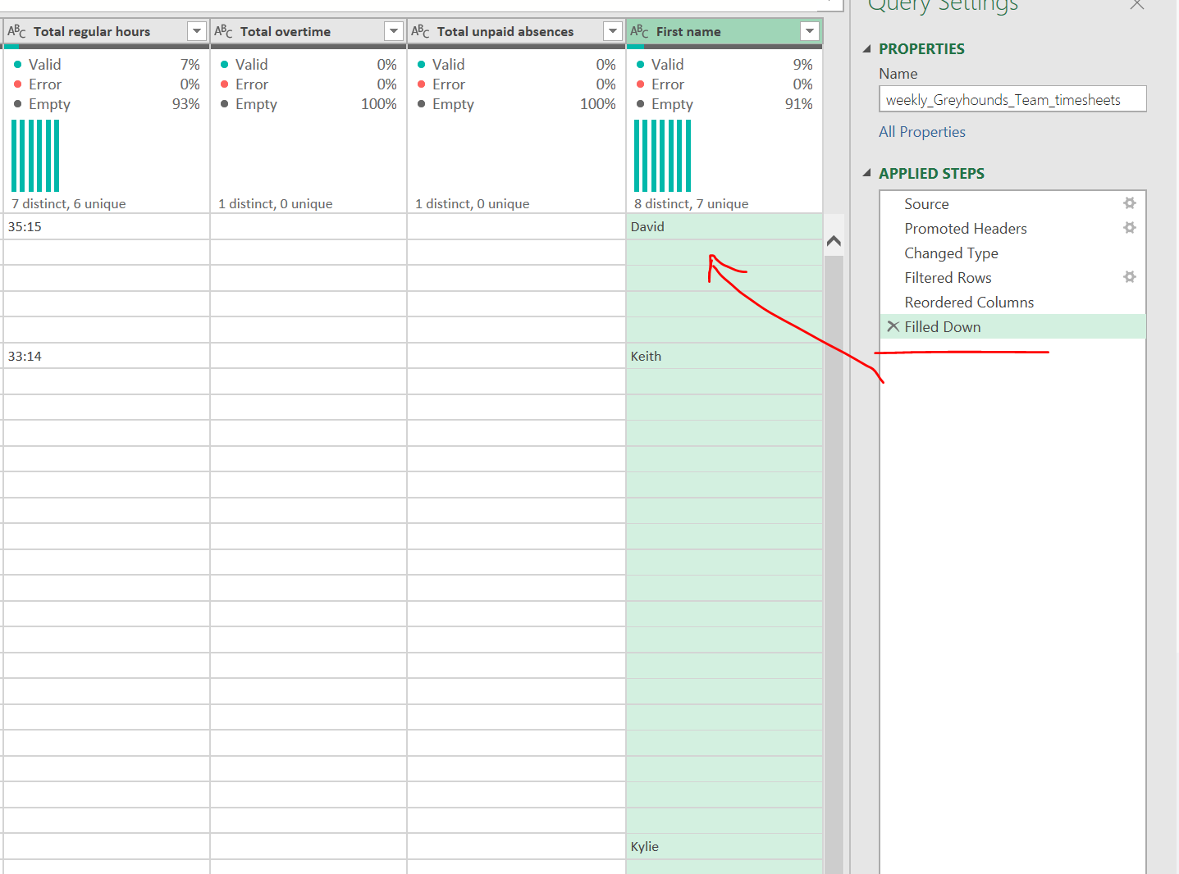The width and height of the screenshot is (1179, 874).
Task: Collapse the PROPERTIES section
Action: point(866,49)
